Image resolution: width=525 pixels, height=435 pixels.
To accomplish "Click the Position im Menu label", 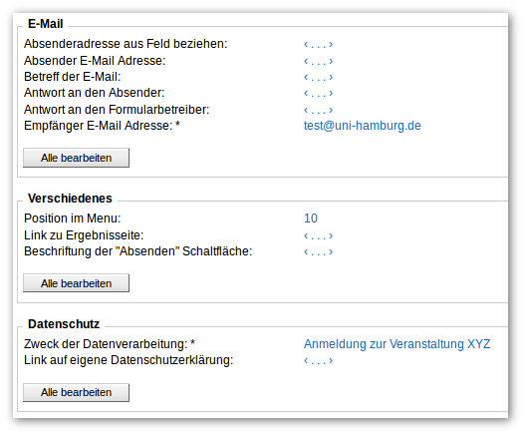I will [73, 218].
